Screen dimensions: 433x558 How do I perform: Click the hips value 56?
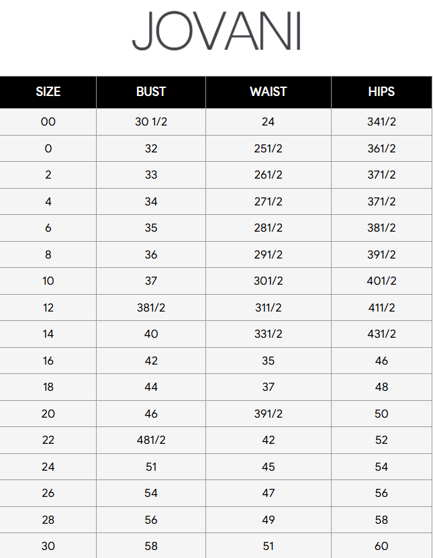[381, 493]
